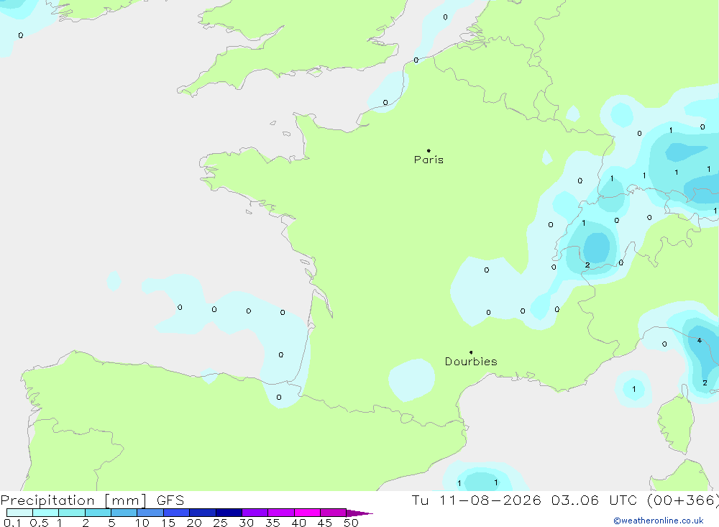Screen dimensions: 719x527
Task: Click the '0.1' legend scale label
Action: 12,523
